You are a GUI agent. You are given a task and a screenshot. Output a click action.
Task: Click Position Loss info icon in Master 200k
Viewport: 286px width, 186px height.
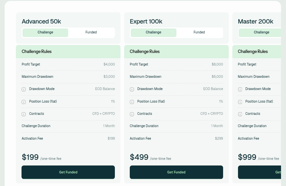click(240, 102)
